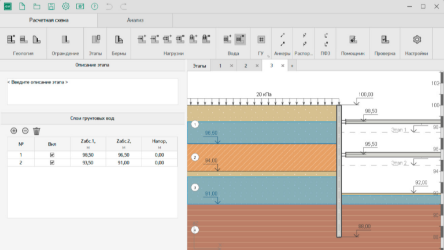The width and height of the screenshot is (444, 250).
Task: Click the 20 кПа load label
Action: (x=264, y=94)
